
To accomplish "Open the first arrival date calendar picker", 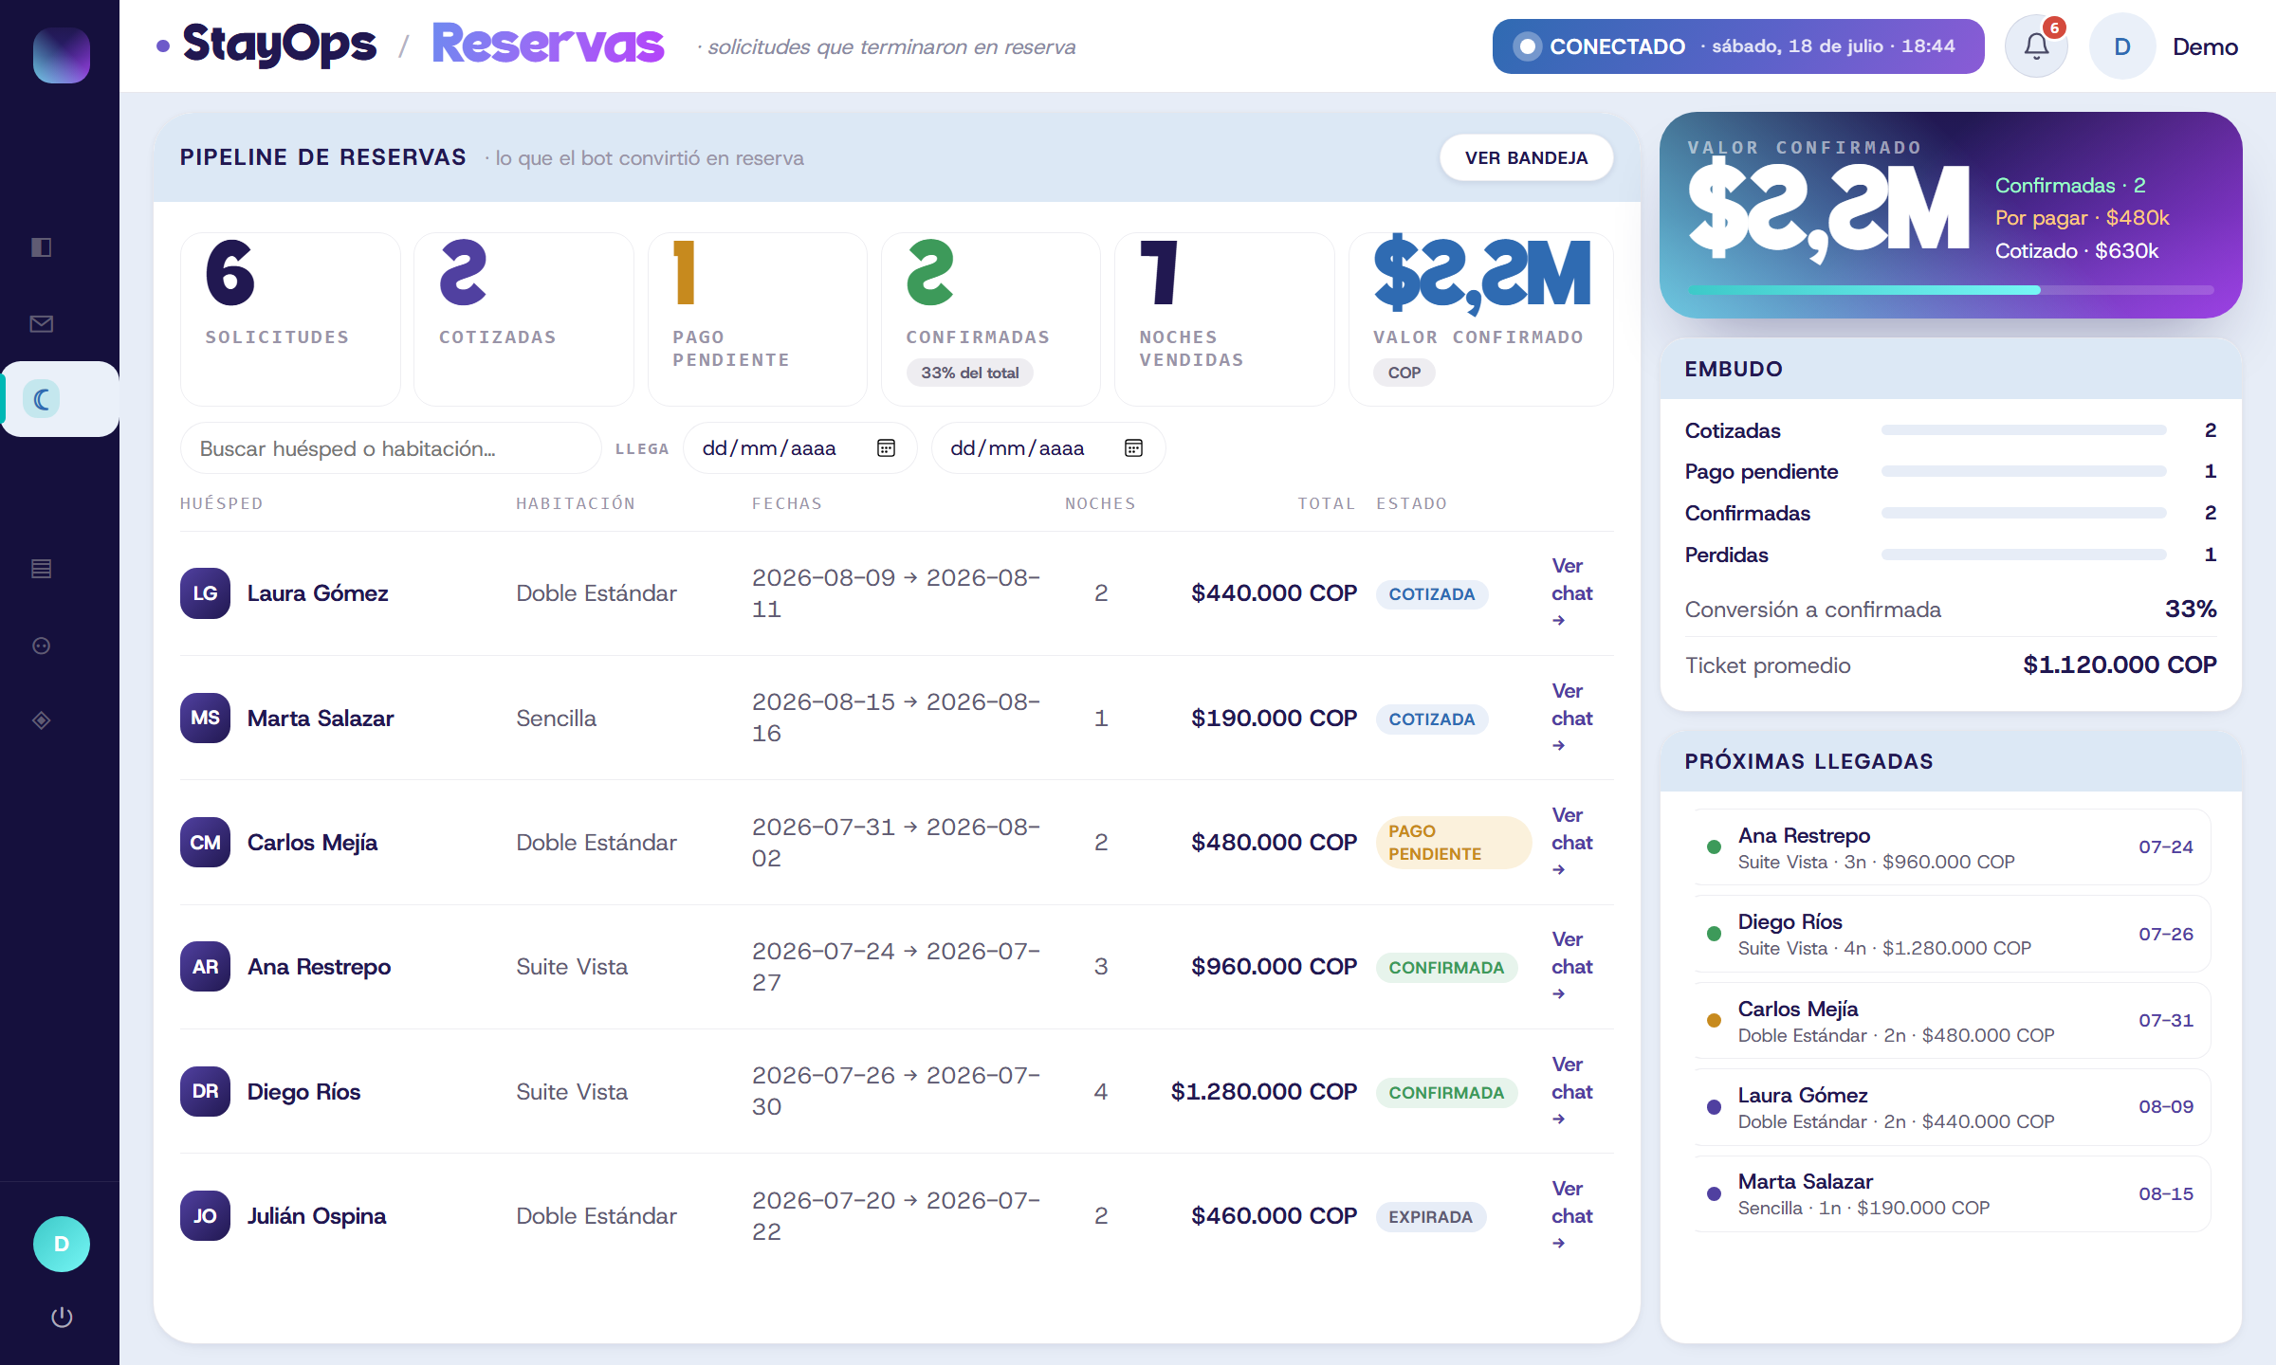I will [x=886, y=448].
